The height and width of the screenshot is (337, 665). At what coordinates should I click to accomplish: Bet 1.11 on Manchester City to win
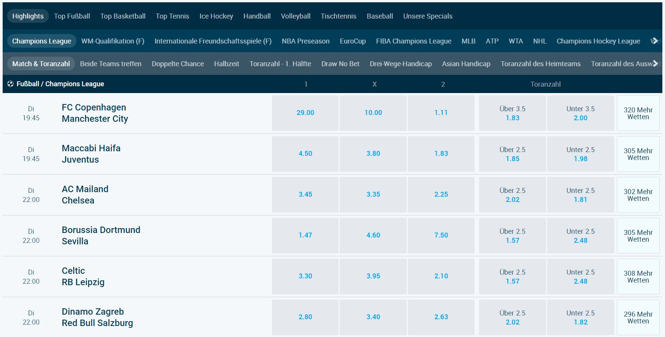(441, 112)
